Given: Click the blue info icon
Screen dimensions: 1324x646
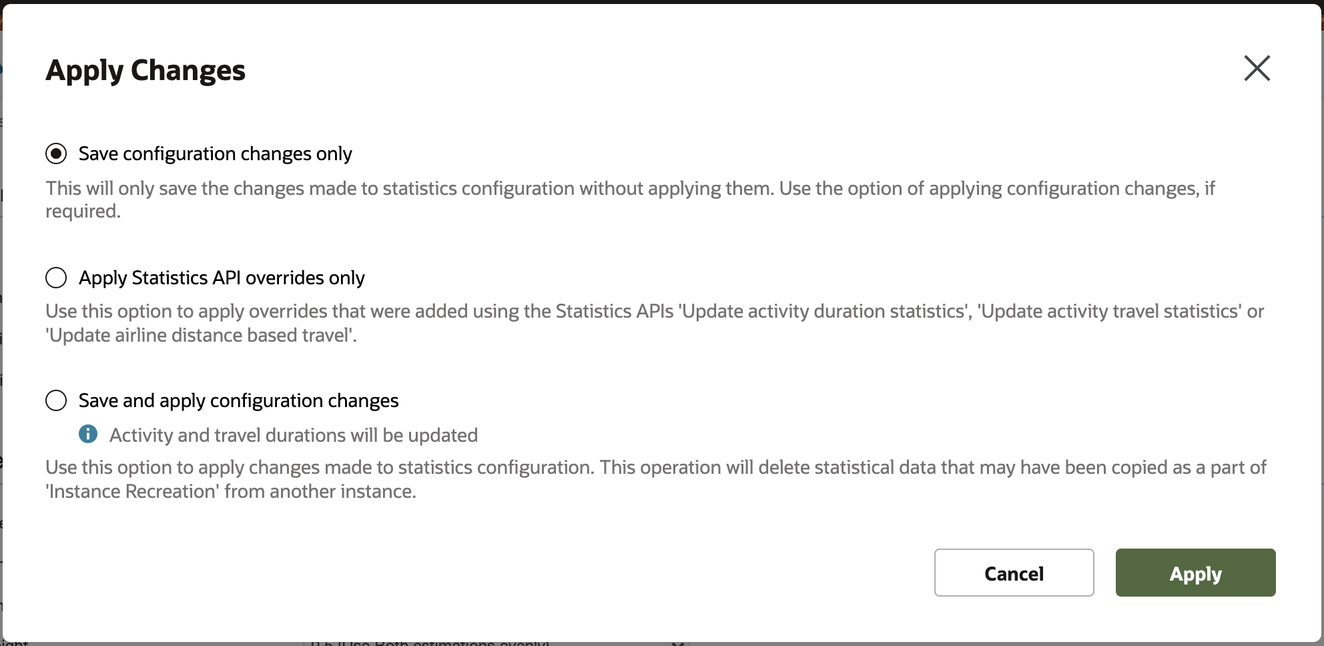Looking at the screenshot, I should coord(88,434).
